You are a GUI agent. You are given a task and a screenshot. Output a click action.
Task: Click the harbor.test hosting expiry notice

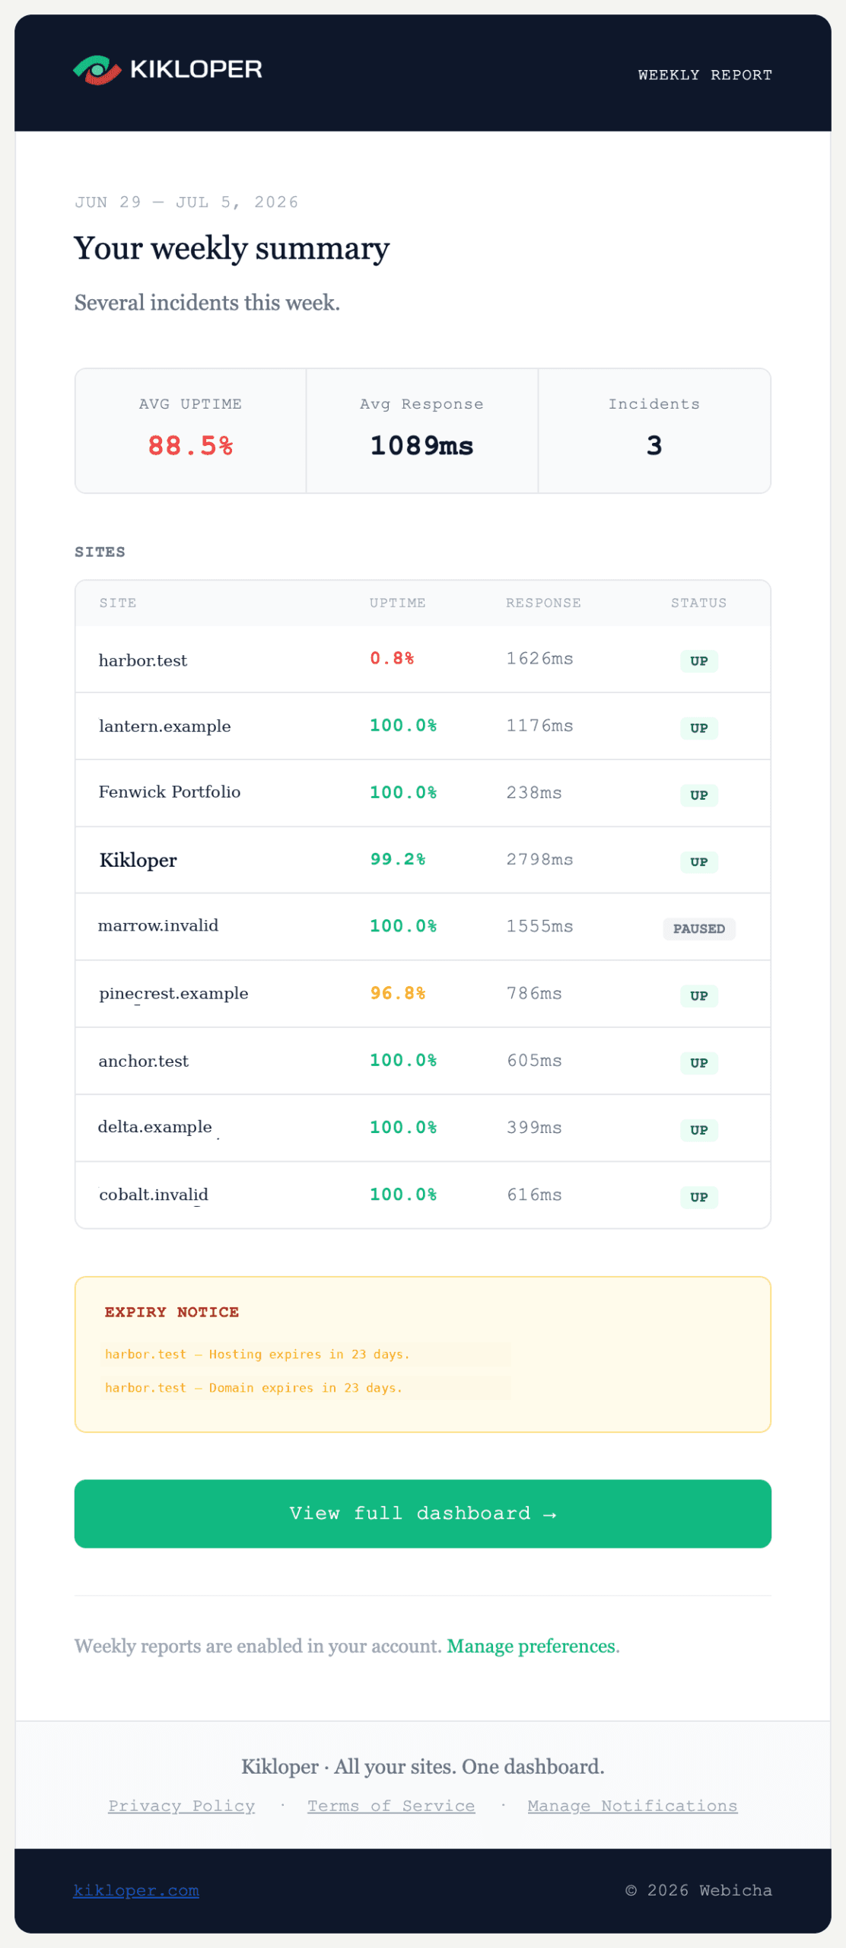257,1354
